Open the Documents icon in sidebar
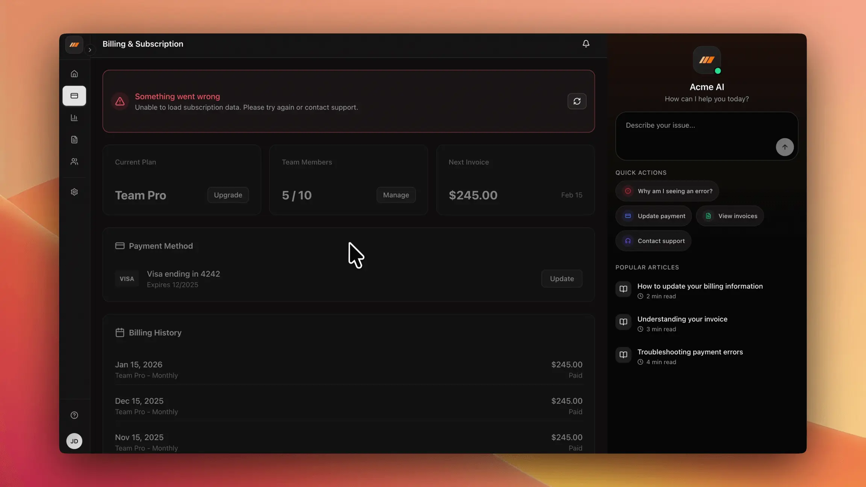Viewport: 866px width, 487px height. pos(74,140)
